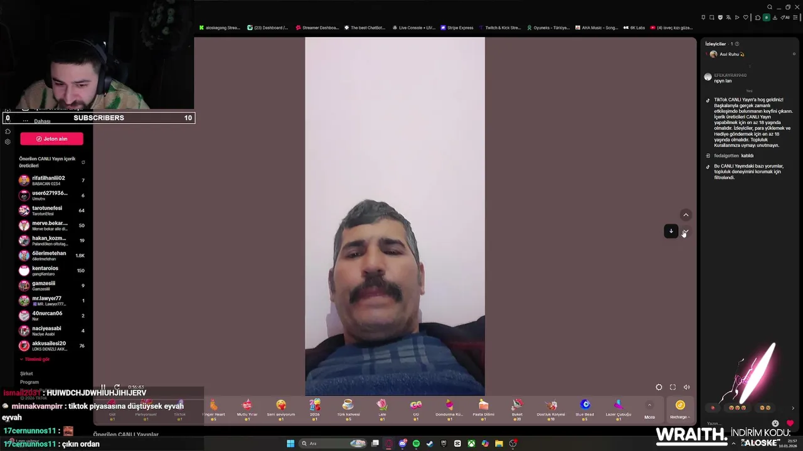Open rifatilhanli02 live stream

point(52,180)
